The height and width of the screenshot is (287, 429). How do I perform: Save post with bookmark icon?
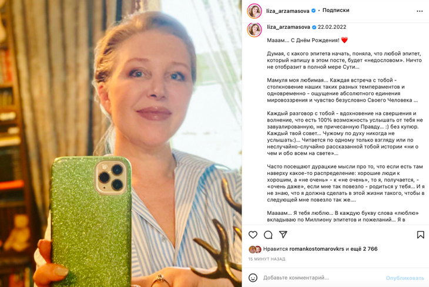coord(421,235)
